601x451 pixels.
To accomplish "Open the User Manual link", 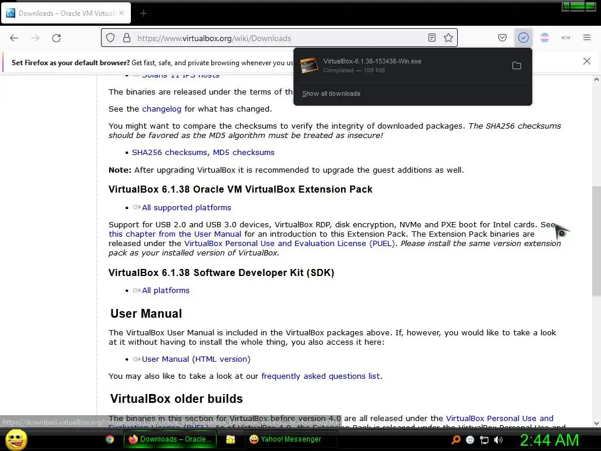I will pyautogui.click(x=165, y=359).
